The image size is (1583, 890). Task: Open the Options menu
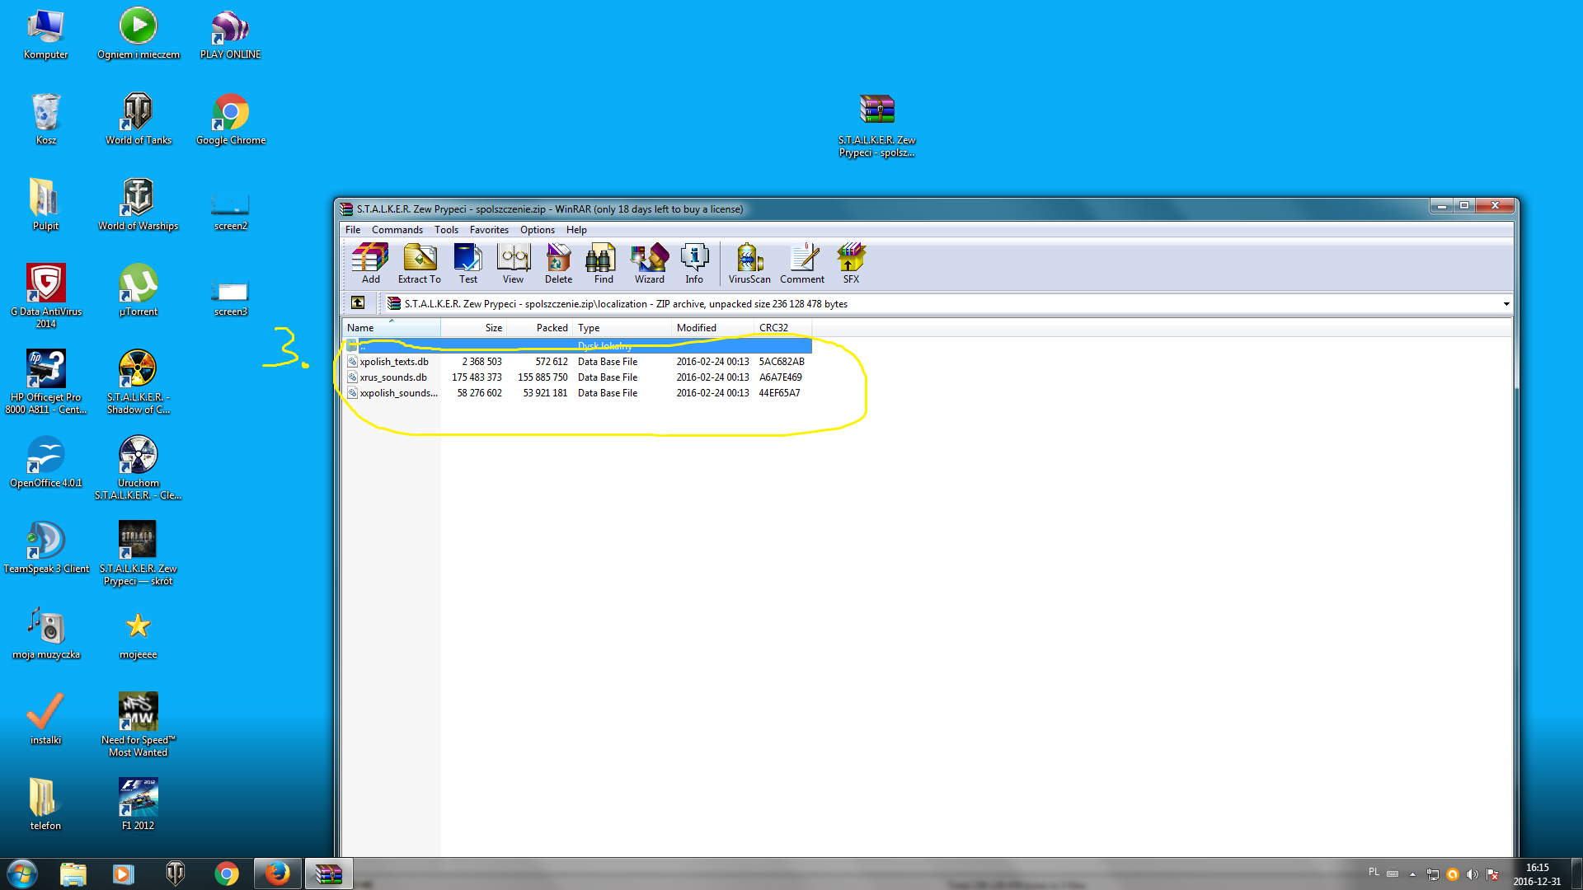(x=537, y=230)
